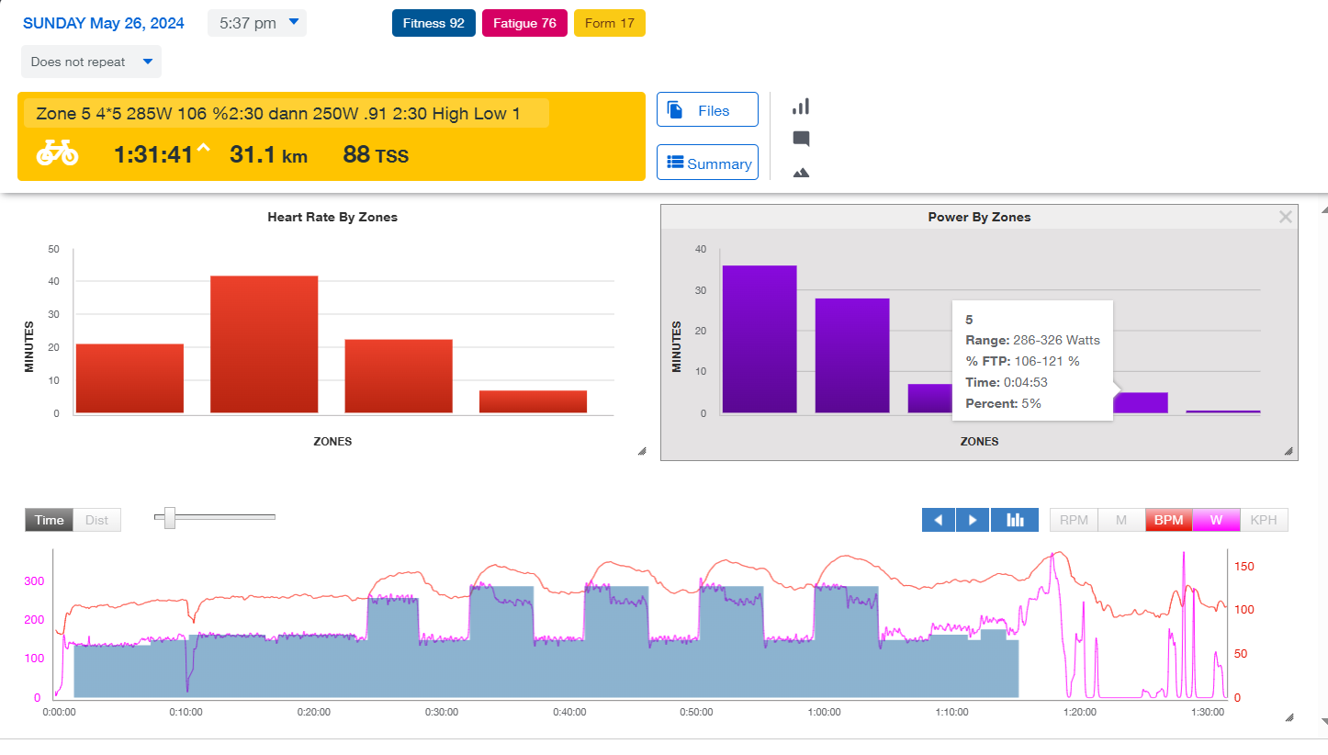Toggle W power channel off
1328x755 pixels.
click(x=1216, y=520)
